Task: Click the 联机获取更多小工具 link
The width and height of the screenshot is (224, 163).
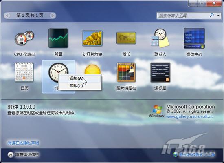Action: [x=197, y=154]
